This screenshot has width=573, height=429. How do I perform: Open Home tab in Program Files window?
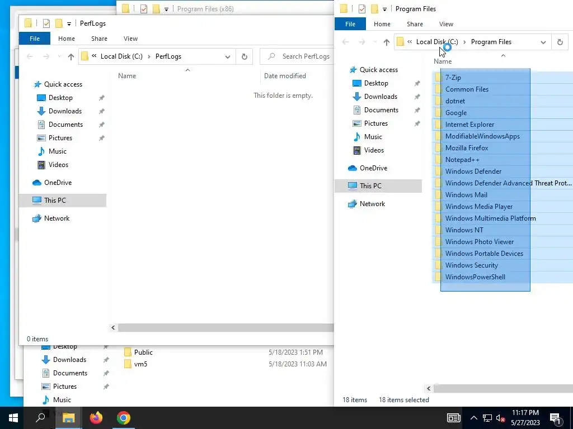pos(382,24)
